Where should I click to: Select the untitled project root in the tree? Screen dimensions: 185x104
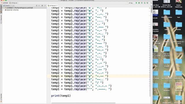(18, 8)
